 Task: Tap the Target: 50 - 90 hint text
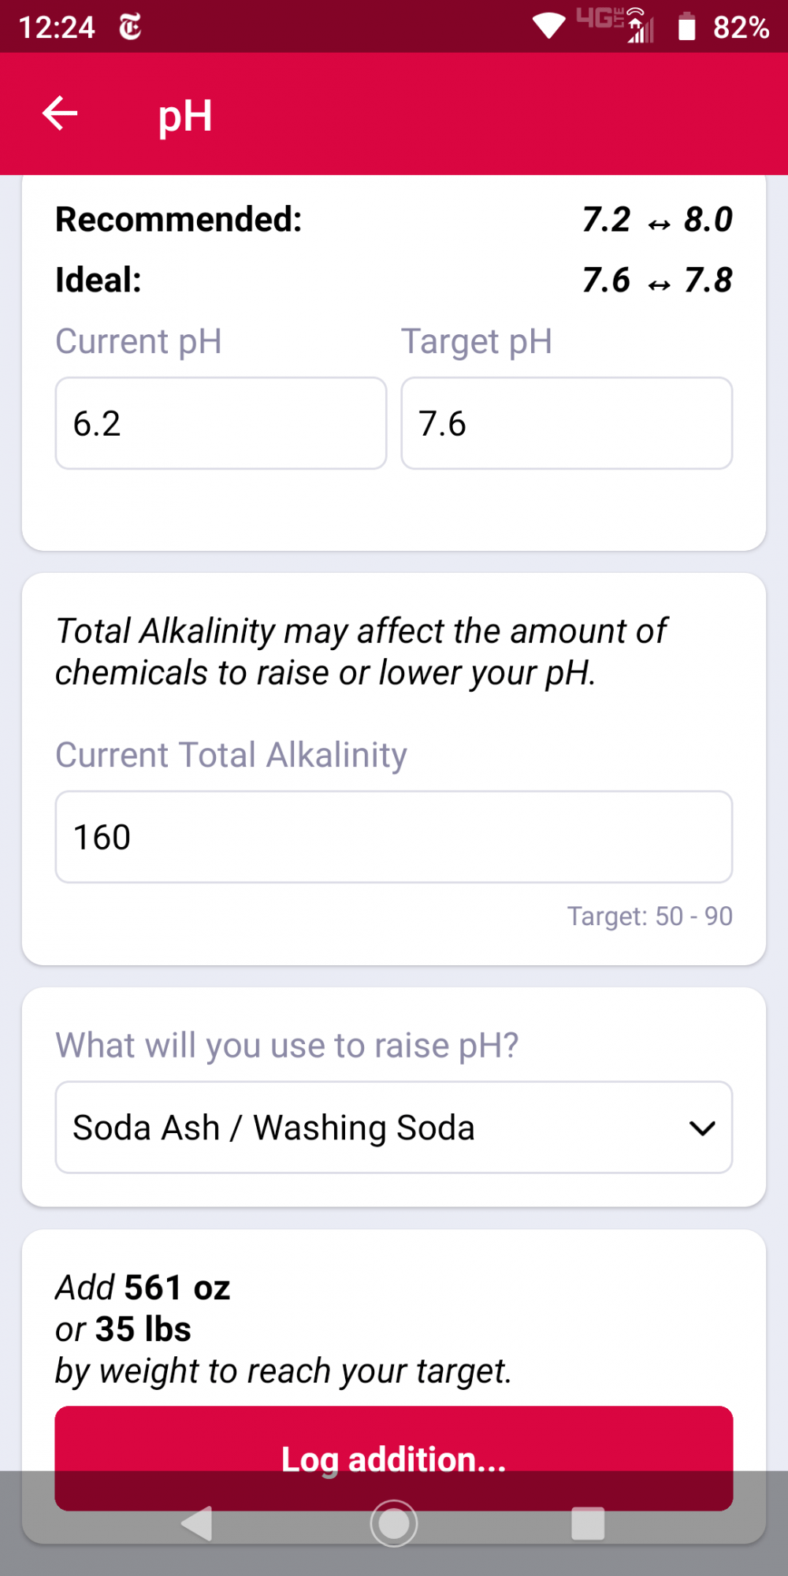point(650,916)
